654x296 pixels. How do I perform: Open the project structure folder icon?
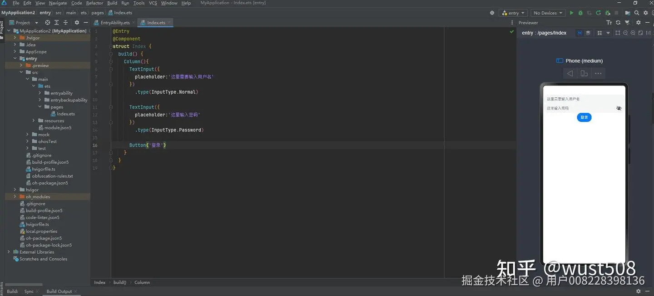[x=628, y=13]
